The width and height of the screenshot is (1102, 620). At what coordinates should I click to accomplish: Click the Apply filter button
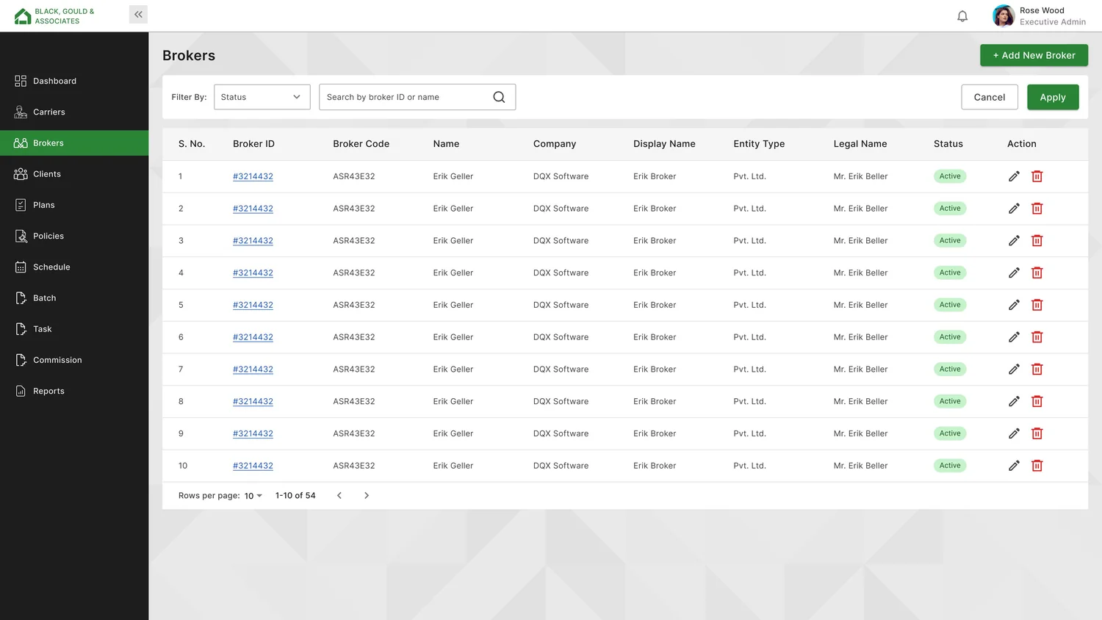pyautogui.click(x=1053, y=97)
